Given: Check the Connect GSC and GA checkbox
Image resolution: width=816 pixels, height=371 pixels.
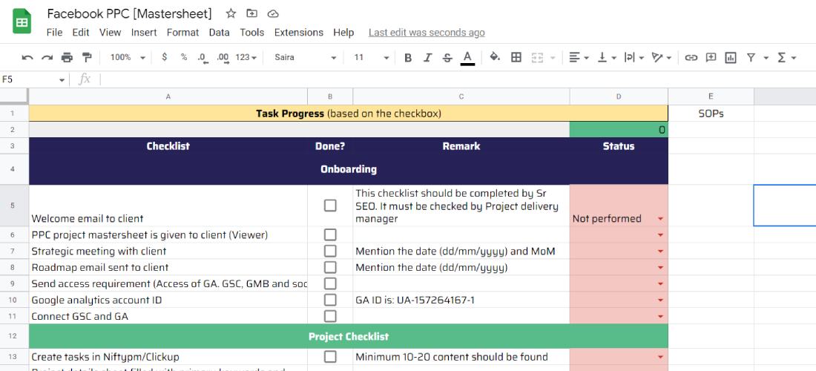Looking at the screenshot, I should (x=330, y=316).
